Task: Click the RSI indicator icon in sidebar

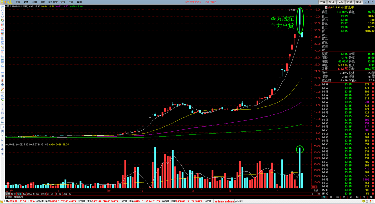Action: (x=2, y=76)
